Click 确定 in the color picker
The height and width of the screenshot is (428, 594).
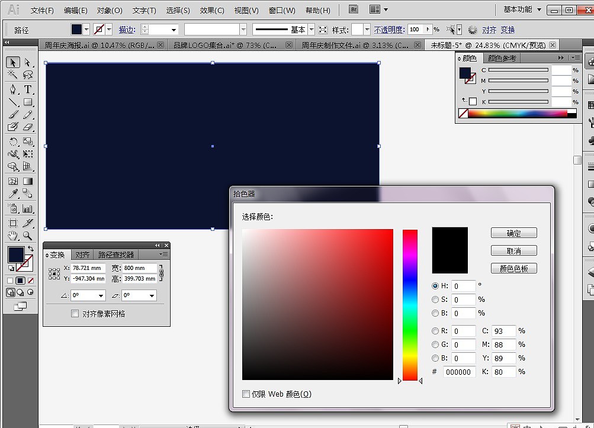[x=513, y=233]
